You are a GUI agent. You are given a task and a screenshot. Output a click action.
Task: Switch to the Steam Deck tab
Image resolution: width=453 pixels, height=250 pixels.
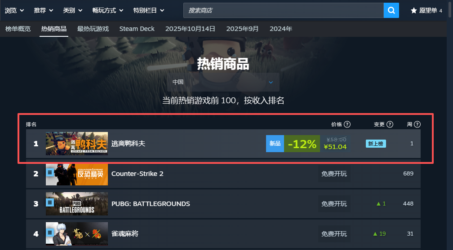point(137,29)
